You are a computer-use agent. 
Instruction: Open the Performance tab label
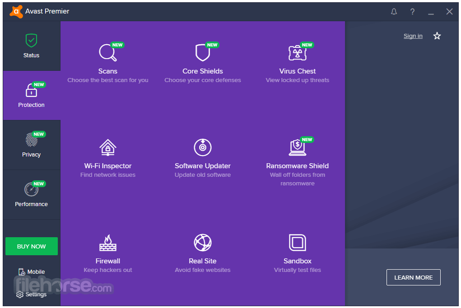(31, 204)
